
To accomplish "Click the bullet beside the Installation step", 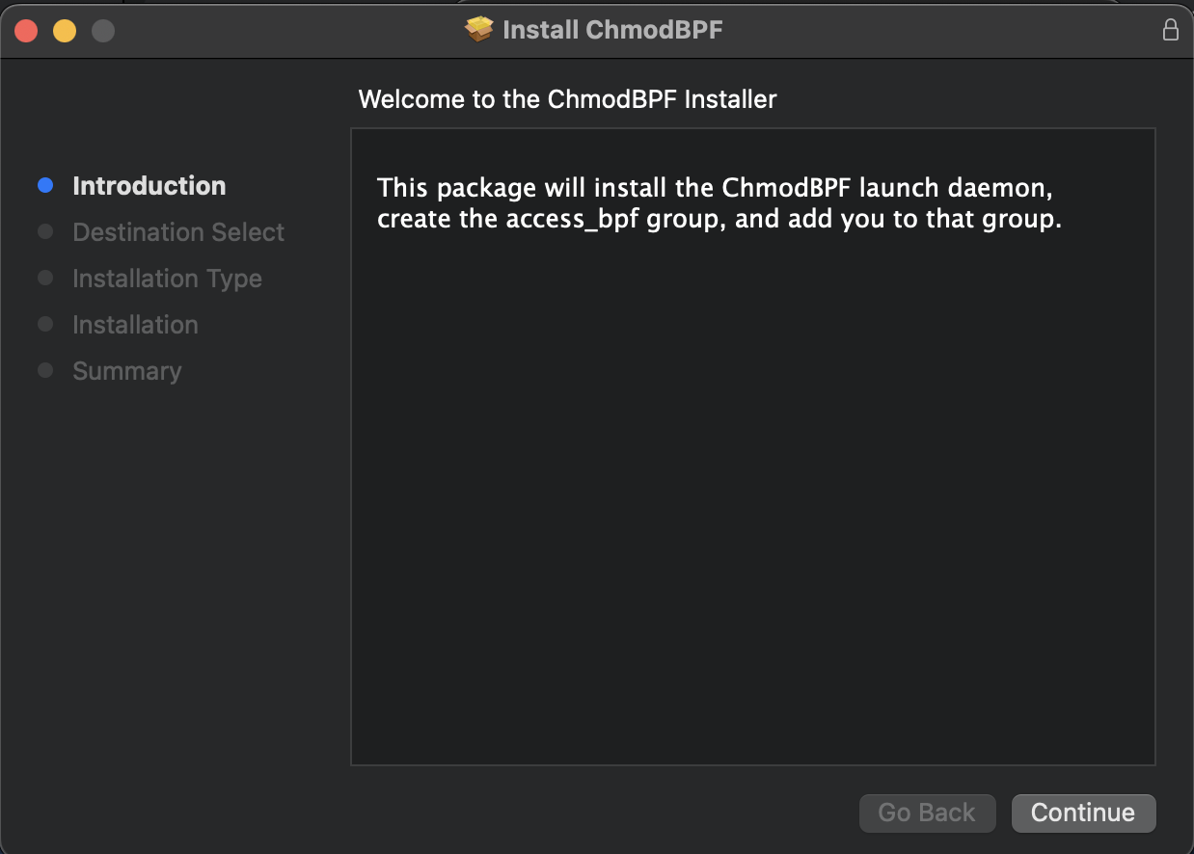I will [x=45, y=325].
